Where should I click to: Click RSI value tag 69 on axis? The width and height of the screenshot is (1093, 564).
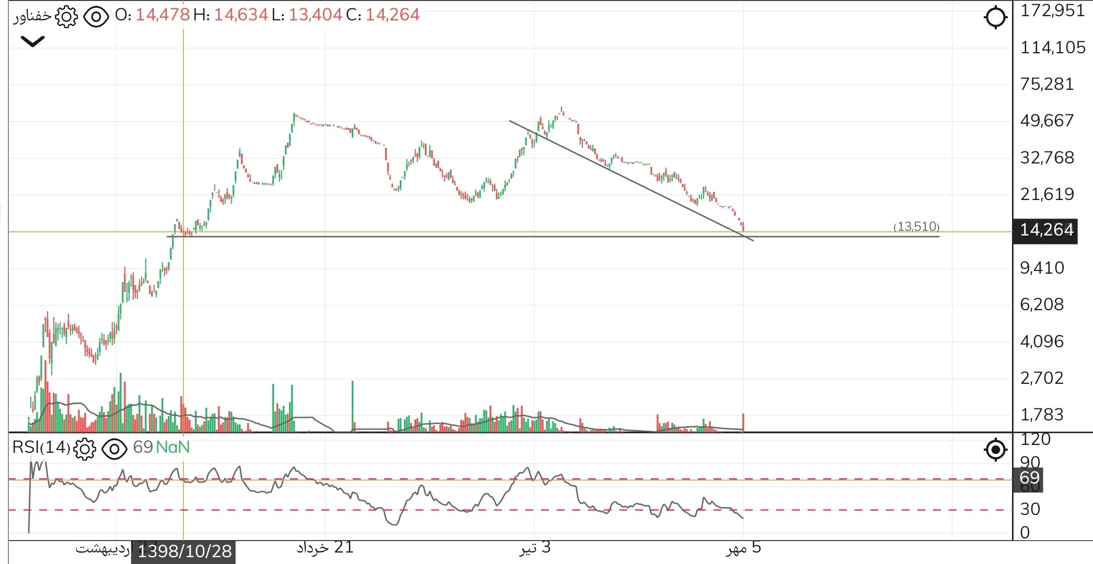pos(1029,478)
